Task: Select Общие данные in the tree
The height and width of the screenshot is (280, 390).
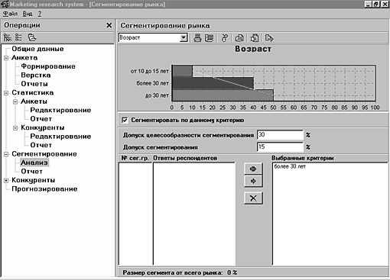Action: coord(37,49)
